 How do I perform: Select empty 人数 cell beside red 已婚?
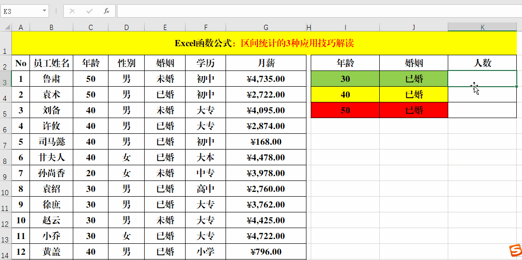483,110
